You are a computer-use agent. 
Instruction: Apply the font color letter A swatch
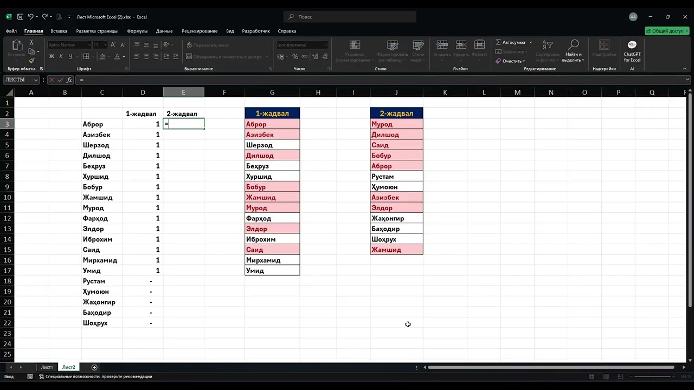click(x=118, y=56)
